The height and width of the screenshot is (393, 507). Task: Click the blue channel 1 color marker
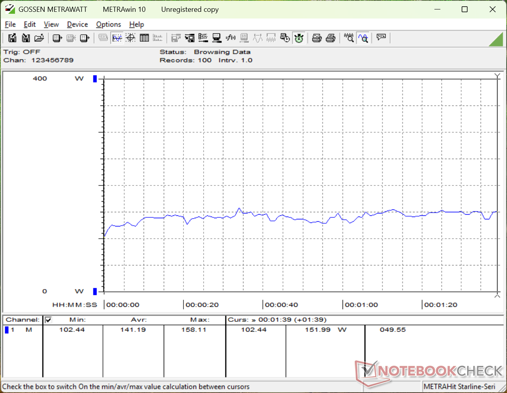tap(7, 330)
